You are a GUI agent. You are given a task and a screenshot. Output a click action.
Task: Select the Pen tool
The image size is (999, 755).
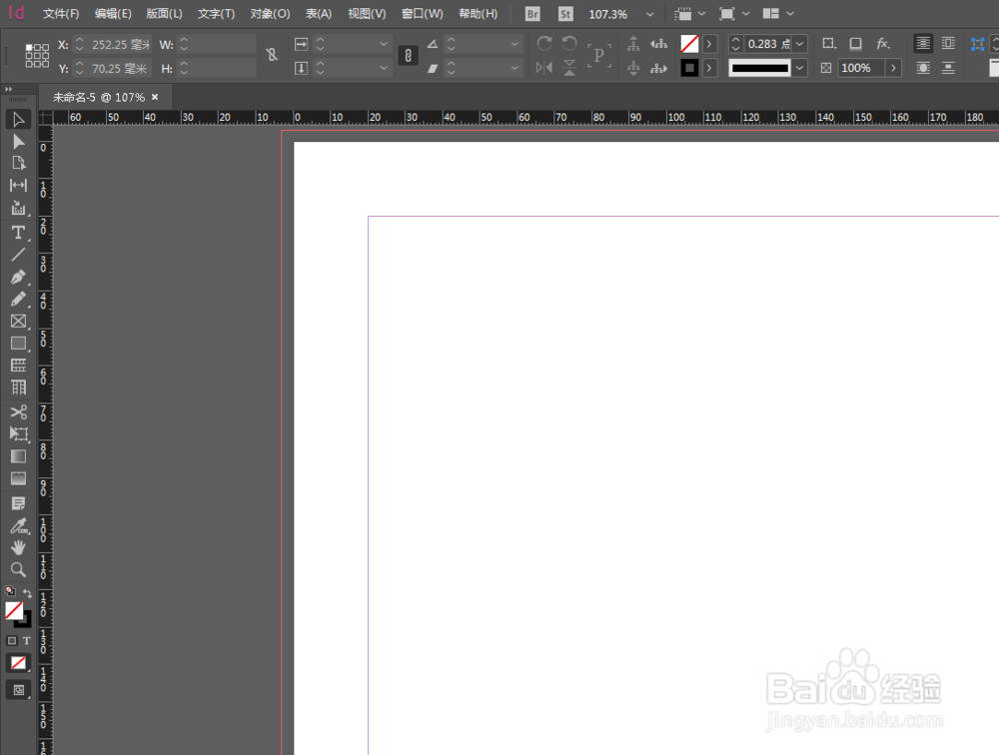tap(18, 278)
